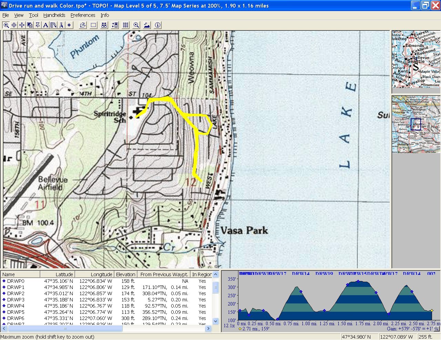Click the open folder icon
Image resolution: width=441 pixels, height=340 pixels.
coord(83,25)
